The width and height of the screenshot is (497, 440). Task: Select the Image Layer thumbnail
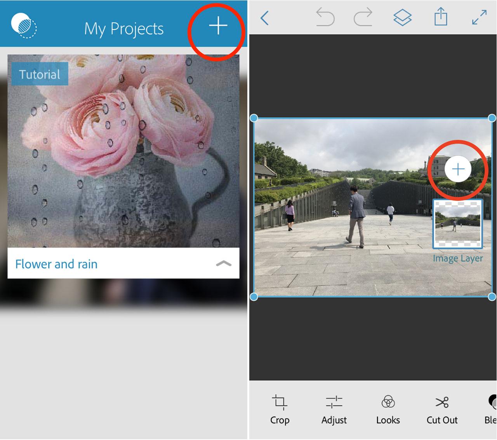coord(458,224)
